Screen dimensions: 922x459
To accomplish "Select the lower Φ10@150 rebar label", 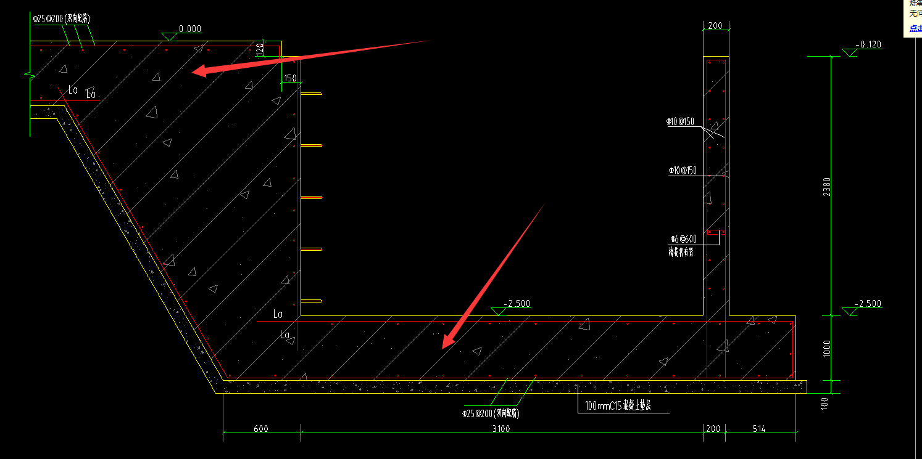I will click(x=683, y=171).
